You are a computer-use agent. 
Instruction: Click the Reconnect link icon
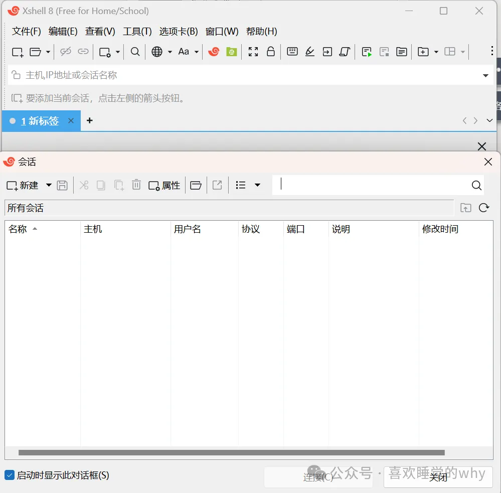[x=83, y=52]
